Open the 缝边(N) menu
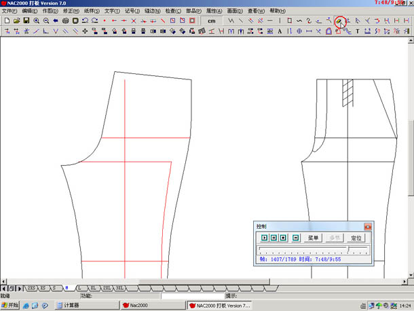The width and height of the screenshot is (414, 311). 152,11
